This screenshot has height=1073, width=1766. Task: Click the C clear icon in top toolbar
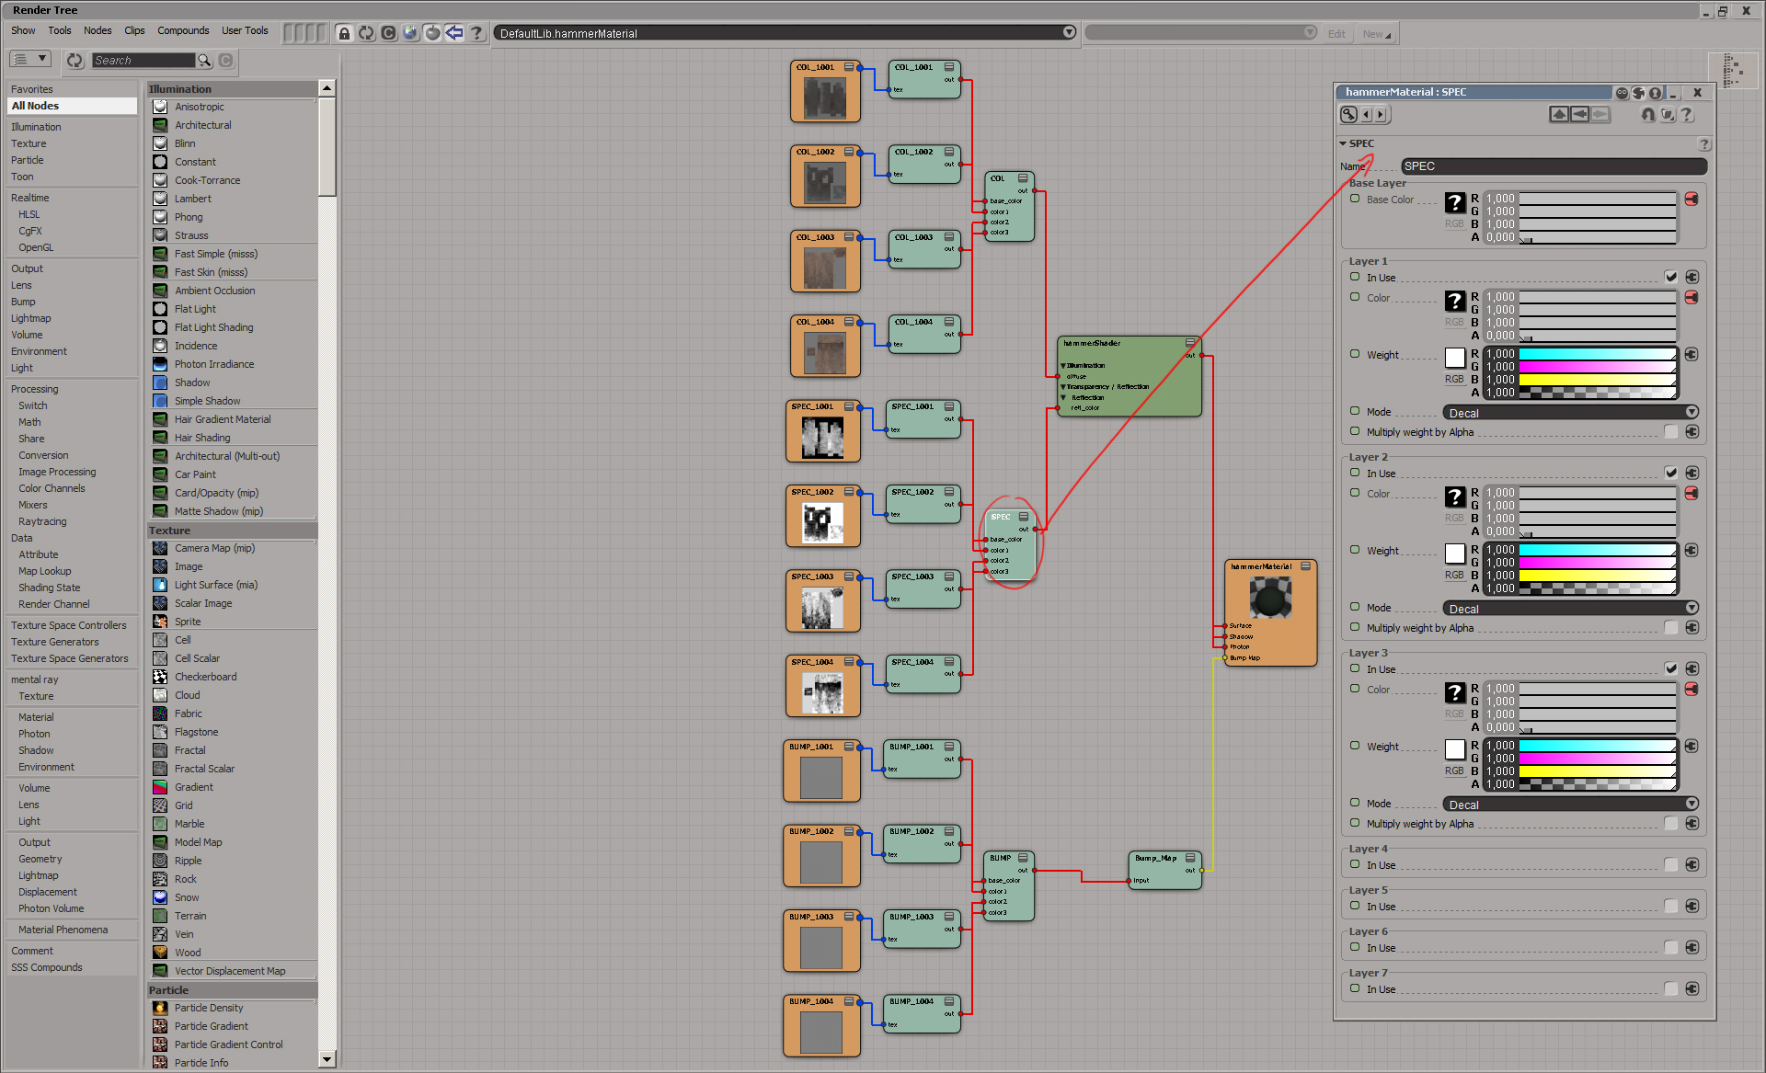(388, 33)
